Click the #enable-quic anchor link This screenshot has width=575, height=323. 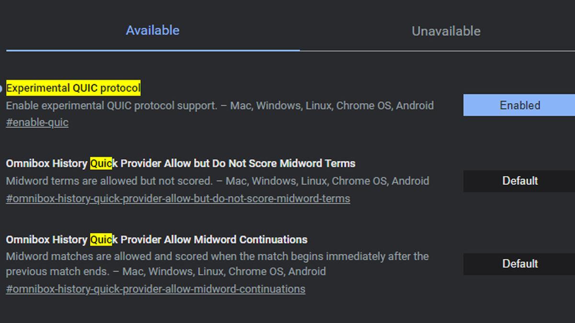[x=37, y=123]
